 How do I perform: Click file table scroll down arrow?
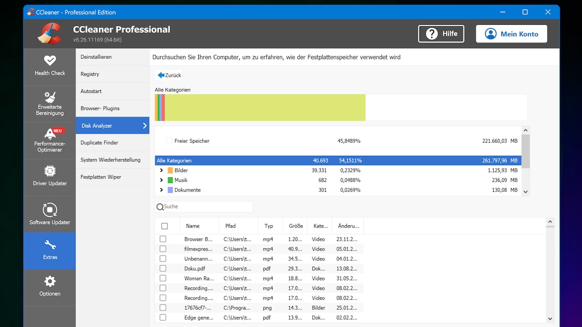pyautogui.click(x=550, y=319)
